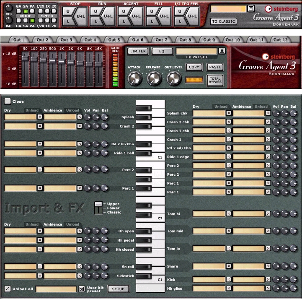302x299 pixels.
Task: Click the Kick row dry unload X
Action: pos(229,279)
